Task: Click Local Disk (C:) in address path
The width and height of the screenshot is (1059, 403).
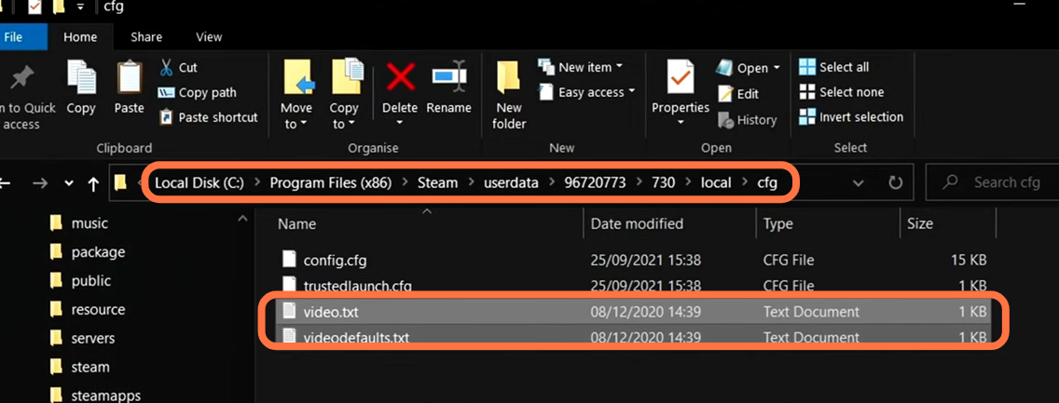Action: 199,182
